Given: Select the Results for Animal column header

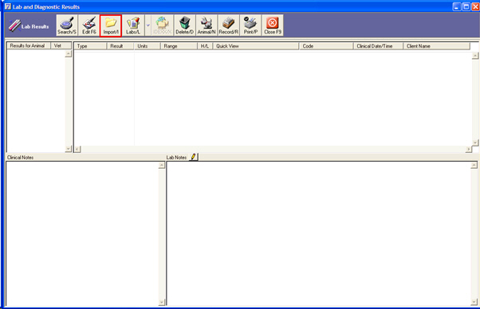Looking at the screenshot, I should pyautogui.click(x=29, y=45).
